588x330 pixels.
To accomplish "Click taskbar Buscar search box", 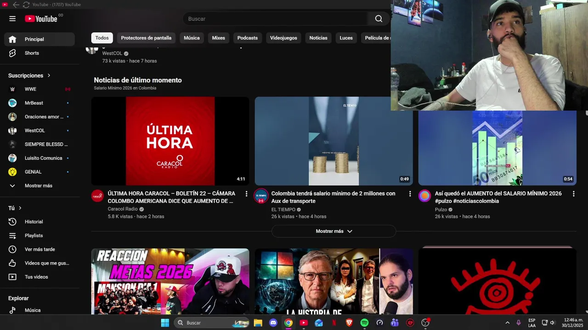I will (x=212, y=323).
